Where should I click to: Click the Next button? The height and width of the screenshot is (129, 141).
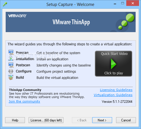coord(102,120)
